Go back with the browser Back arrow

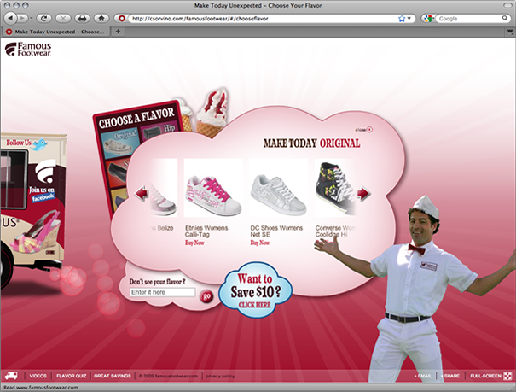tap(10, 19)
